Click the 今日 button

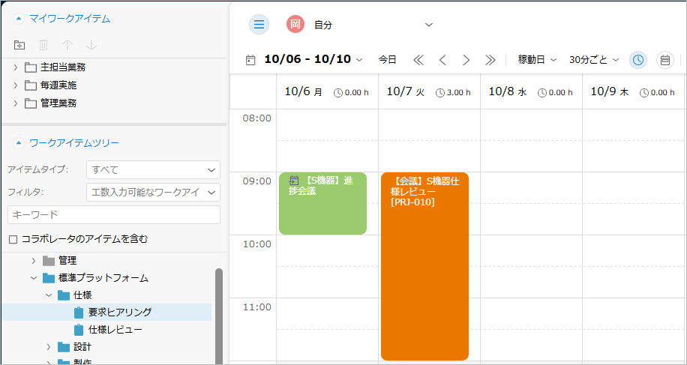tap(387, 59)
